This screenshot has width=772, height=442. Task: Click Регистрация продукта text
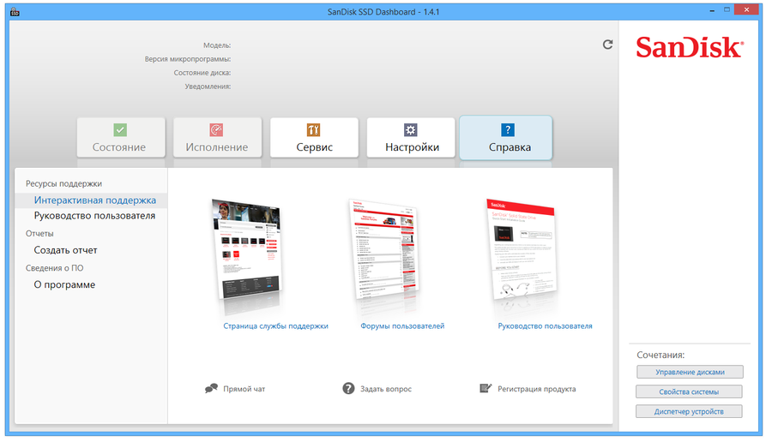coord(537,389)
